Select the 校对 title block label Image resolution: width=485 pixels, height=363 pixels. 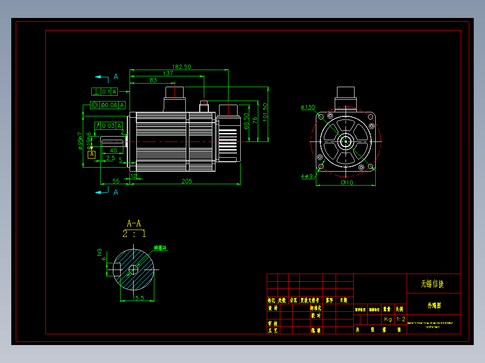tap(316, 316)
